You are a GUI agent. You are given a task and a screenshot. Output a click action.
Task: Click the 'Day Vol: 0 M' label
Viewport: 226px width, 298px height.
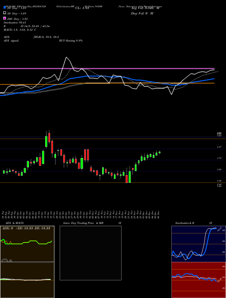point(142,13)
